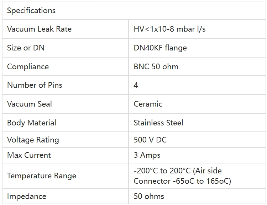Click the 3 Amps value

click(x=147, y=155)
